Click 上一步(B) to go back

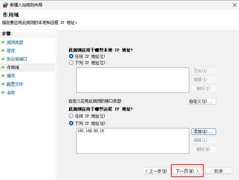(x=156, y=171)
